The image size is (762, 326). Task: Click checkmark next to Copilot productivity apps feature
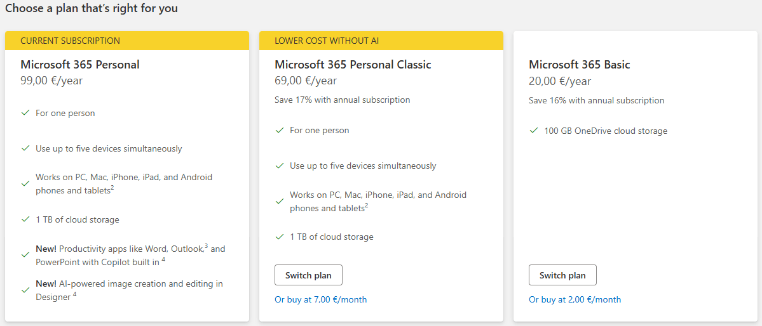(25, 254)
